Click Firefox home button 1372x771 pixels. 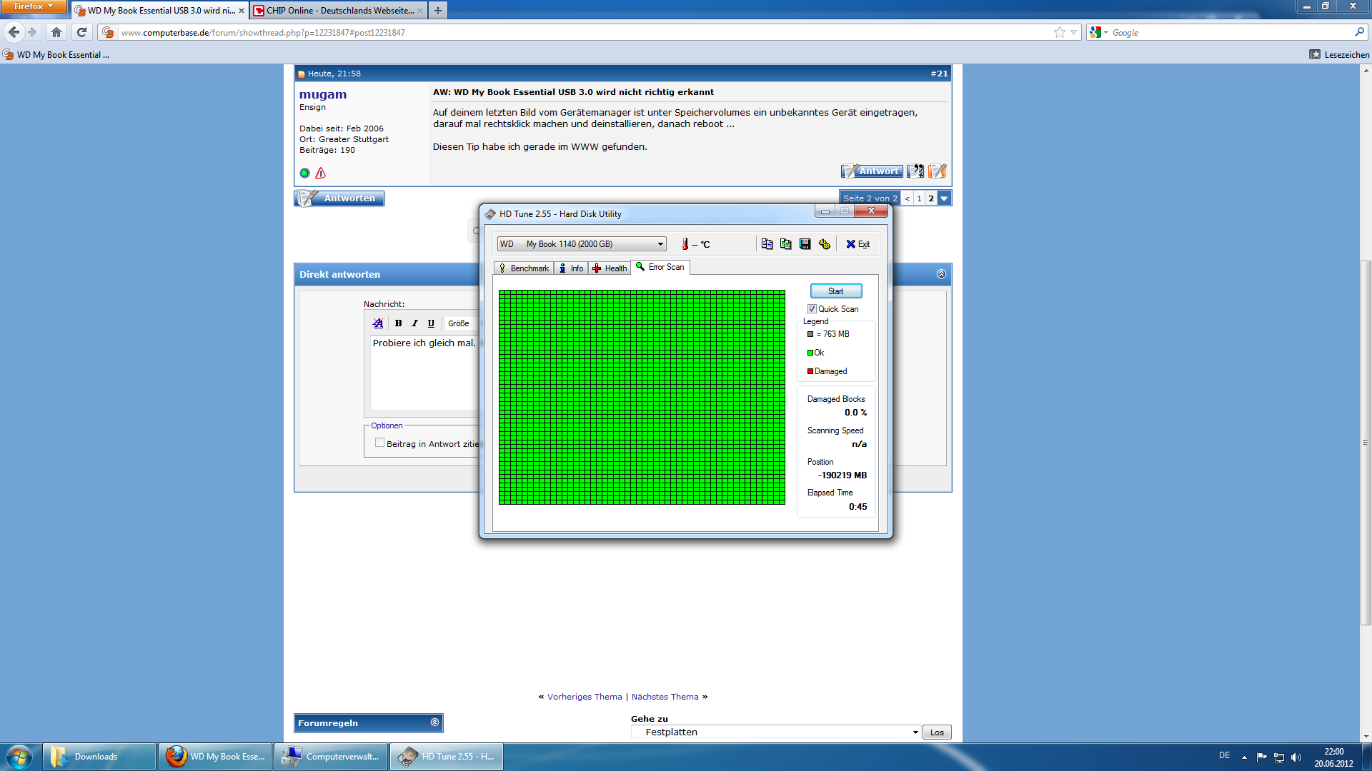coord(56,32)
